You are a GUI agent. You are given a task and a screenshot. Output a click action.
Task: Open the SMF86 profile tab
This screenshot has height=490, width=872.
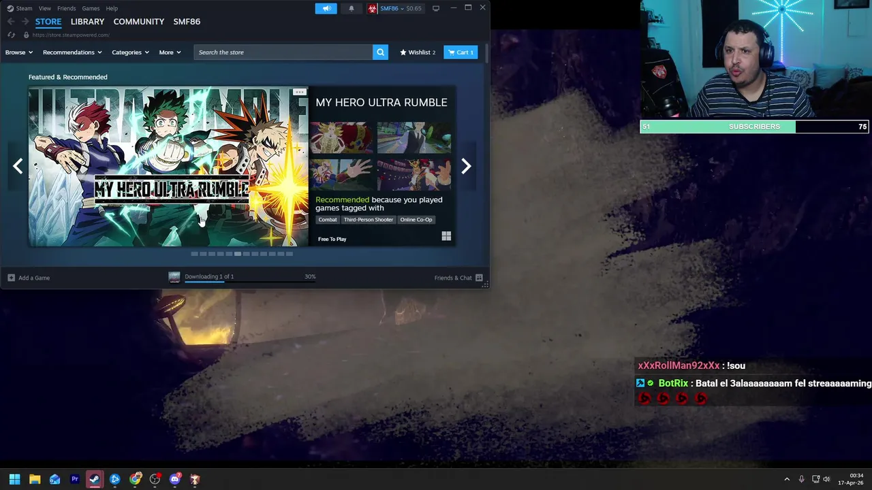coord(187,22)
